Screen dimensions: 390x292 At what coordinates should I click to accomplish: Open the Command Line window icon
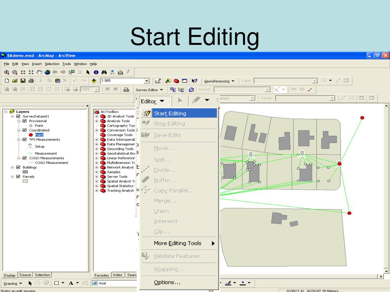[x=185, y=81]
